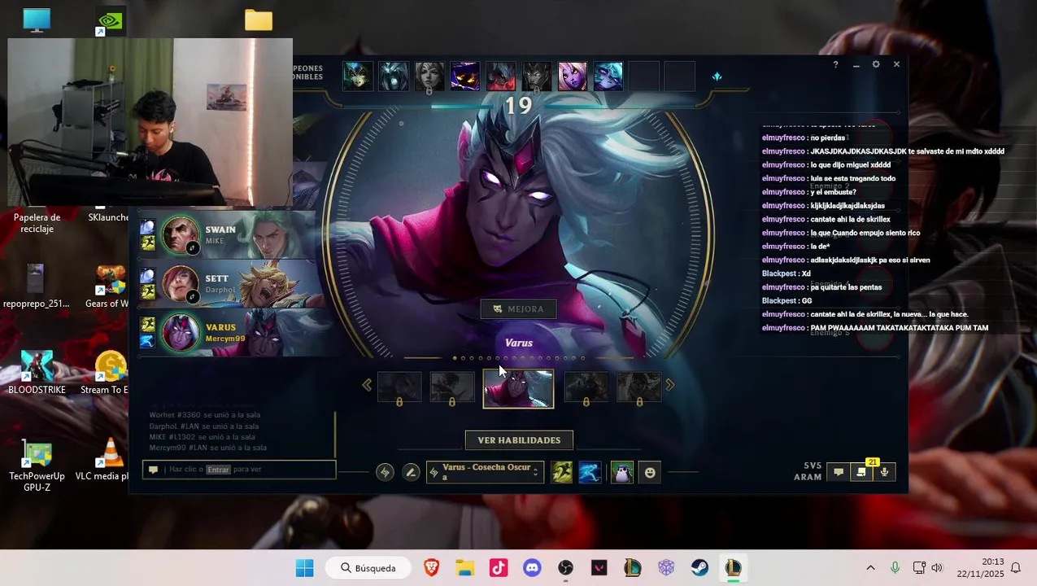This screenshot has height=586, width=1037.
Task: Click the lobby chat log scrollbar
Action: (335, 435)
